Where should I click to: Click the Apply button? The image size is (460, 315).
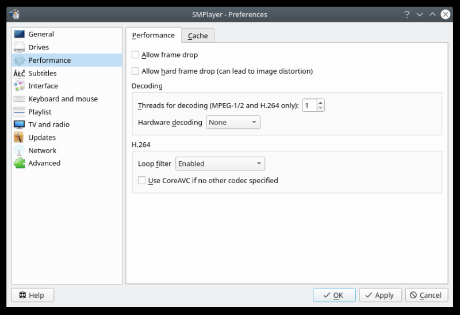(380, 295)
